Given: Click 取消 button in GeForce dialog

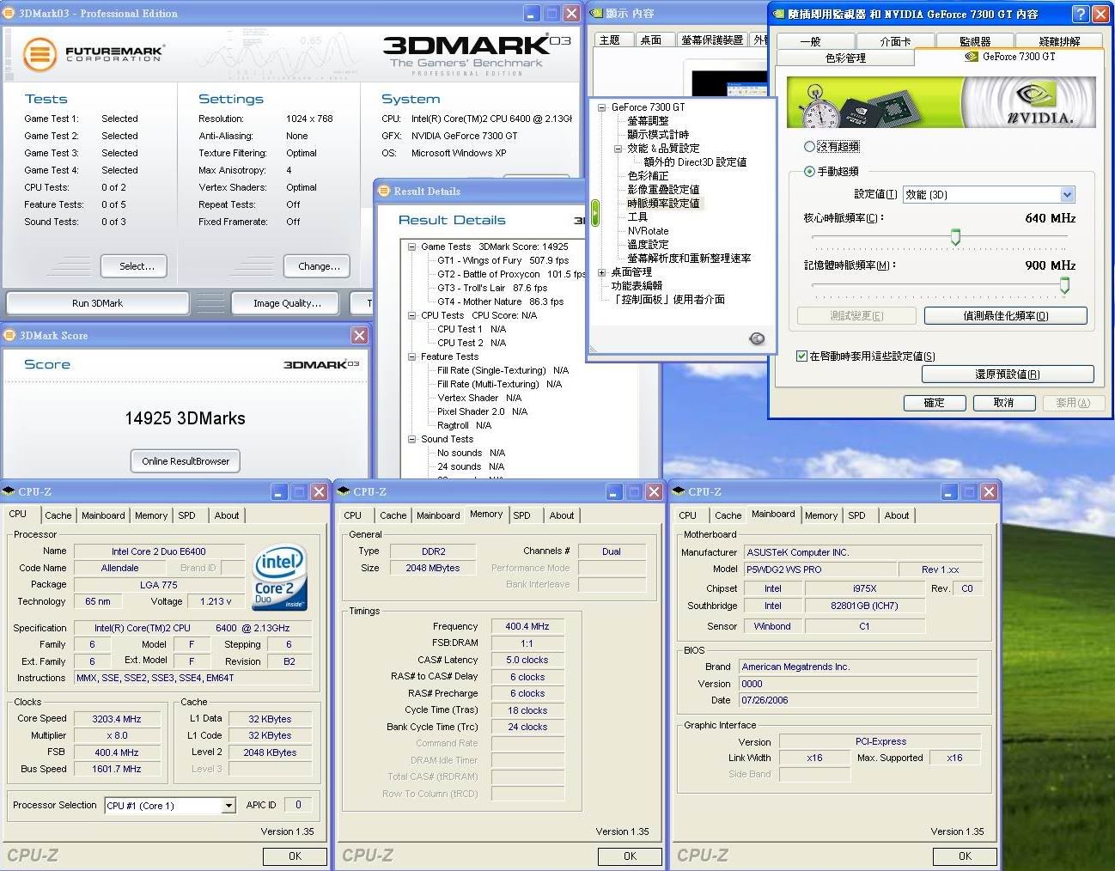Looking at the screenshot, I should [1003, 403].
